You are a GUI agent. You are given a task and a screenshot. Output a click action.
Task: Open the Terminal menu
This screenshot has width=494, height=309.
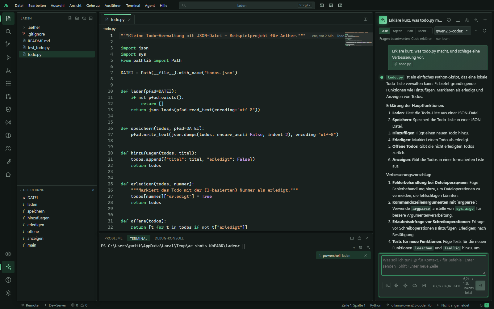coord(133,5)
